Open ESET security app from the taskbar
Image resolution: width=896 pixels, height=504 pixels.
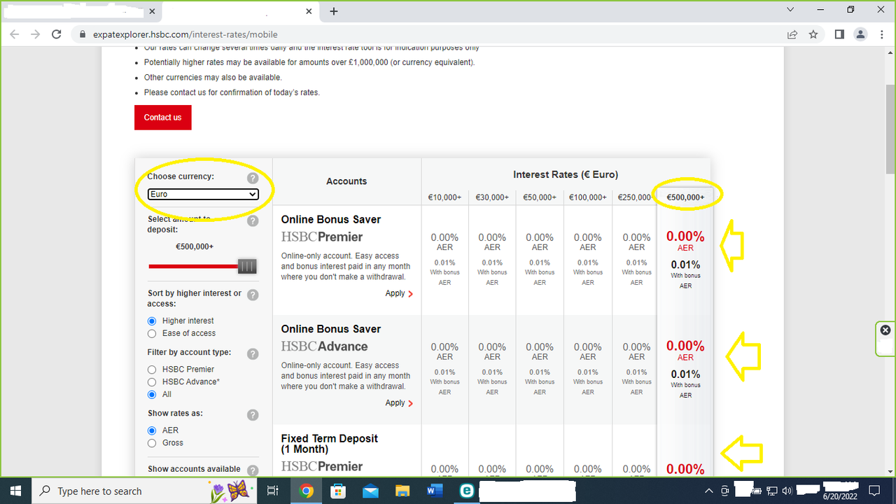(466, 491)
